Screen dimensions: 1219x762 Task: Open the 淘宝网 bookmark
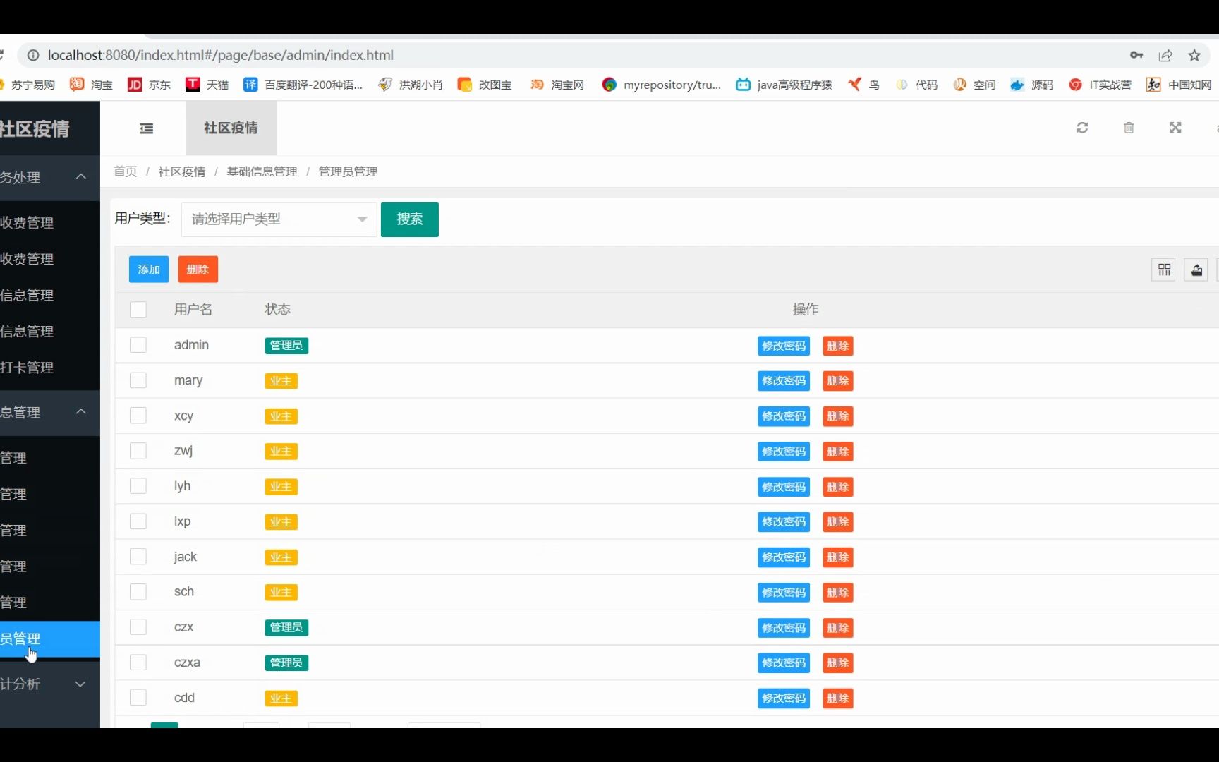[557, 85]
